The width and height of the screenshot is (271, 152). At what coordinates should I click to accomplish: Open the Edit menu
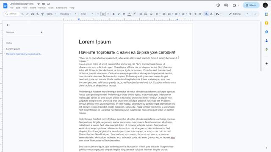(18, 8)
